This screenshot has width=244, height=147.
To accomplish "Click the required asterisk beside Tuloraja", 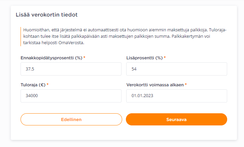I will tap(47, 84).
